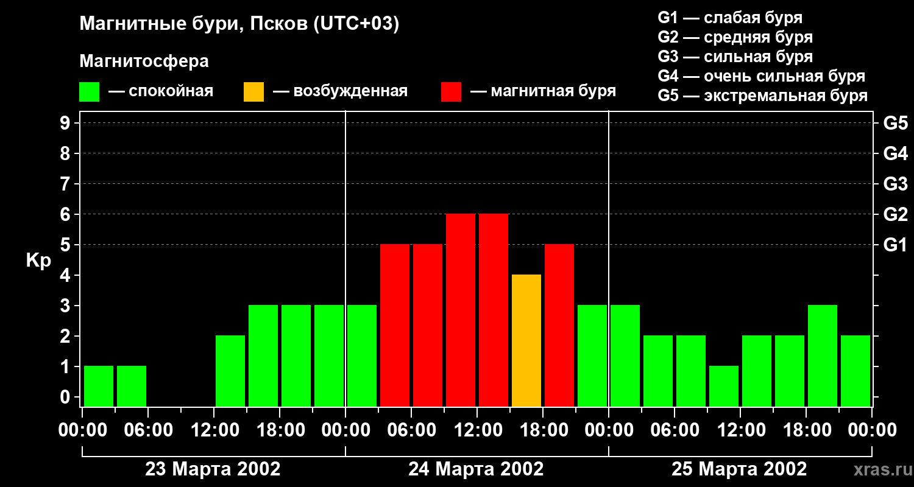Click the 'G3' right axis label
Viewport: 914px width, 487px height.
(895, 184)
